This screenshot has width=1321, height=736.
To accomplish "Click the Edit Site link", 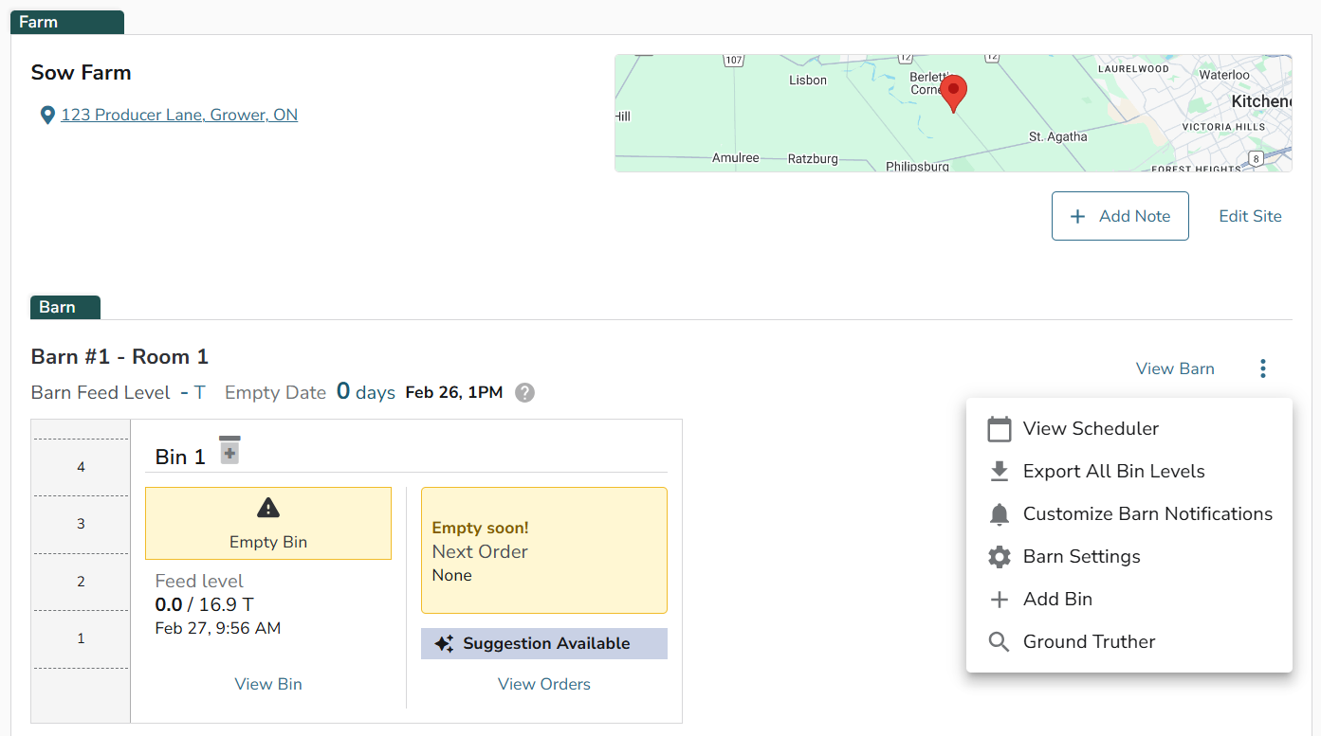I will 1250,216.
